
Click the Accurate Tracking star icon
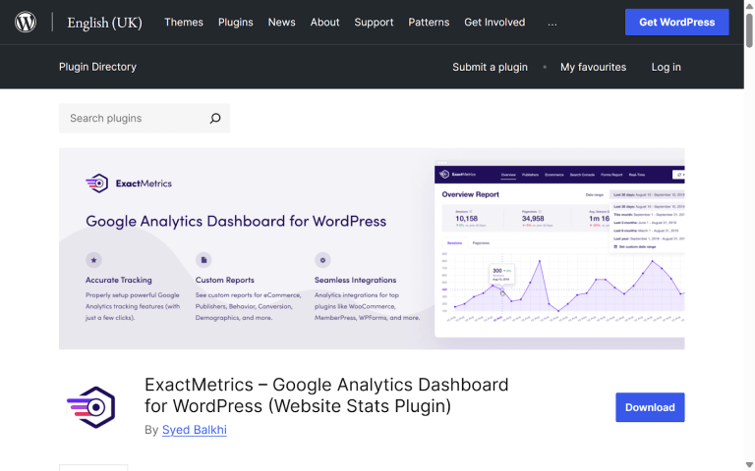coord(94,260)
